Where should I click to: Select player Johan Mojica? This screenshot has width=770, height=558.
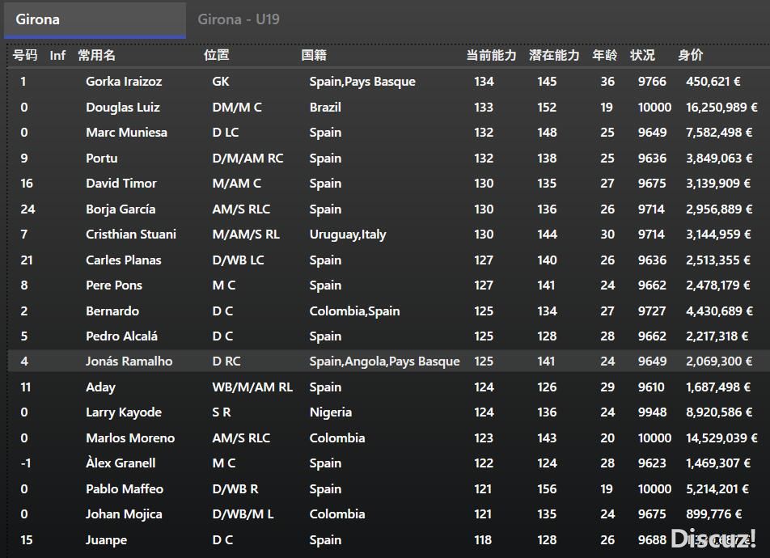(x=125, y=514)
